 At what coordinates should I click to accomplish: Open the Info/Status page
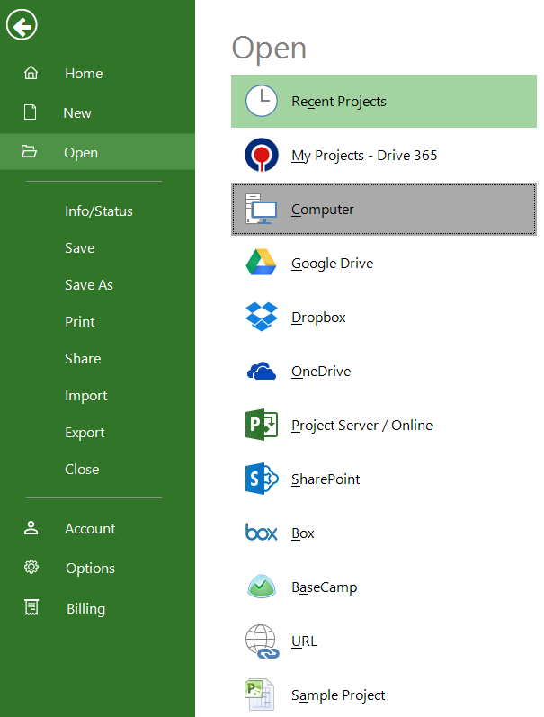99,211
